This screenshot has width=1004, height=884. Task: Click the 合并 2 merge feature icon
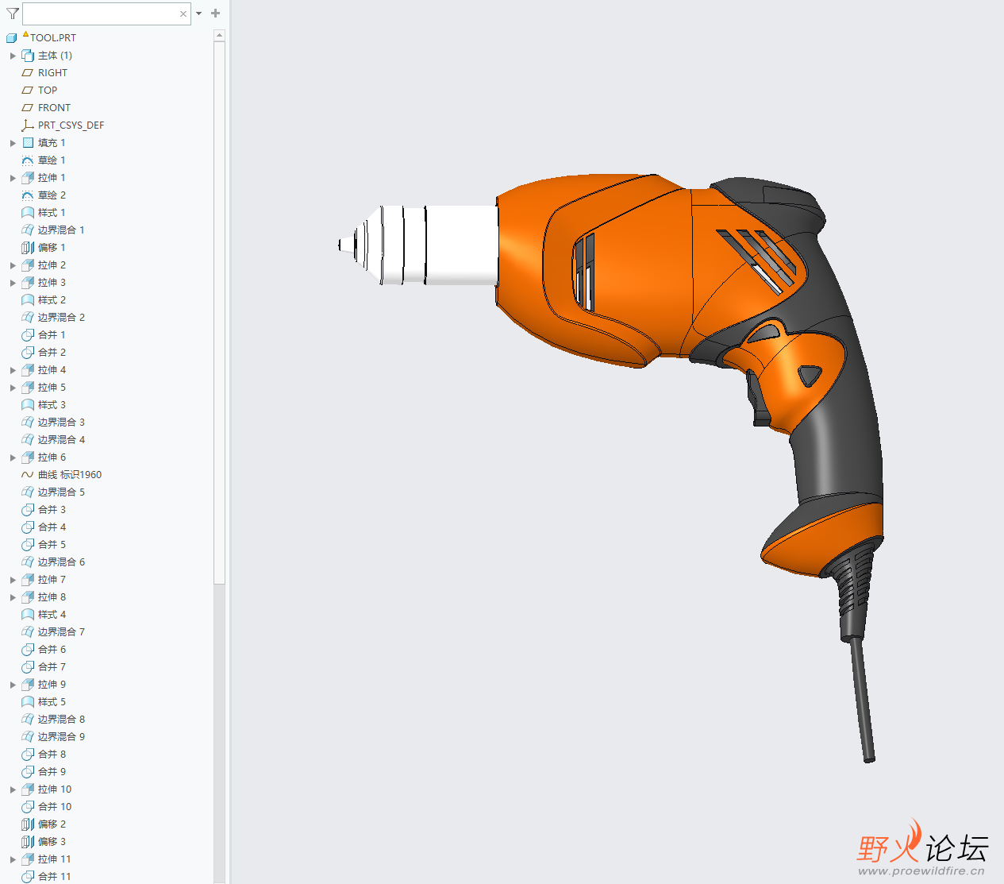[x=28, y=353]
